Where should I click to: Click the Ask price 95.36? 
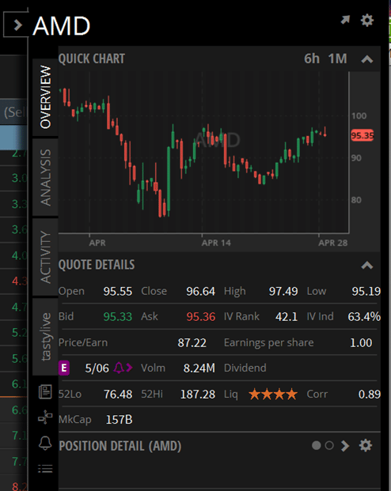pos(201,317)
